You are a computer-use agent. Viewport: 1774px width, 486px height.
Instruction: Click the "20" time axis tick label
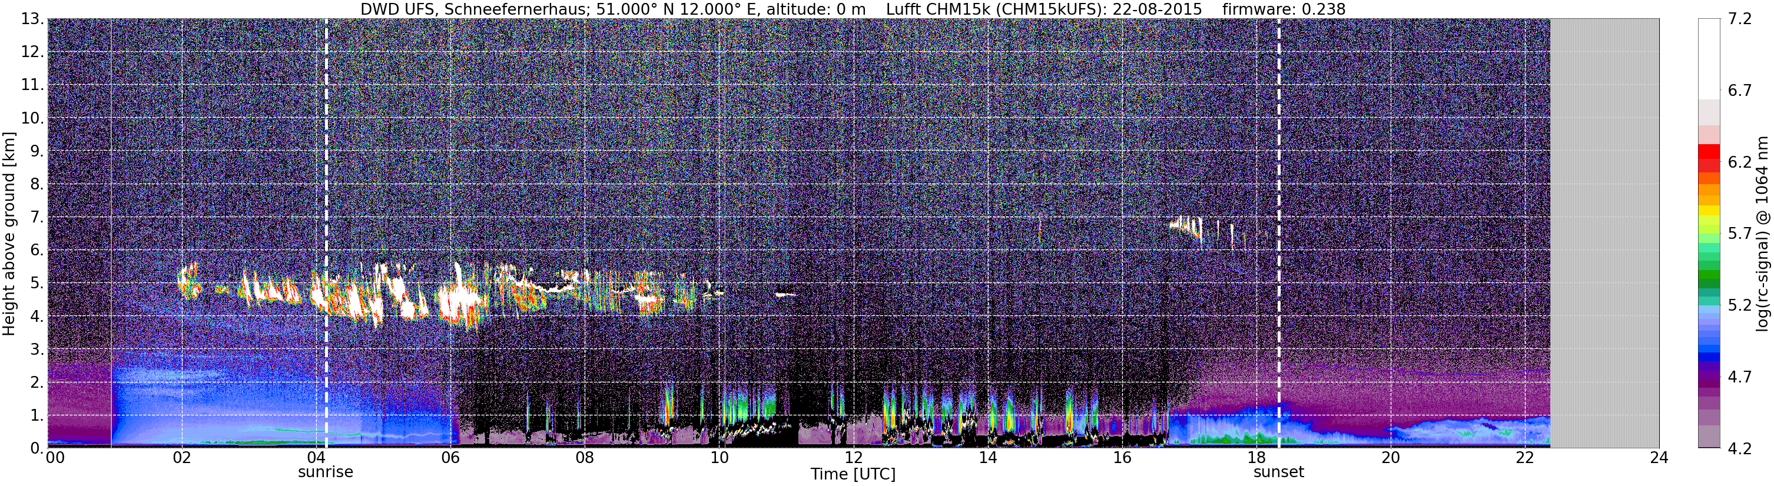1391,458
